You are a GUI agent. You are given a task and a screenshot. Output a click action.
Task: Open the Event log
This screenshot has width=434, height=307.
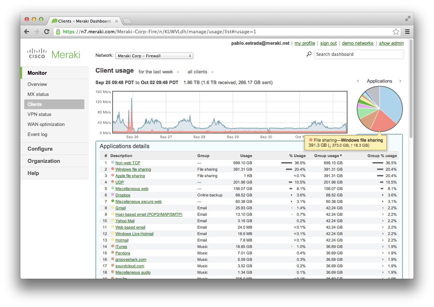pos(37,135)
